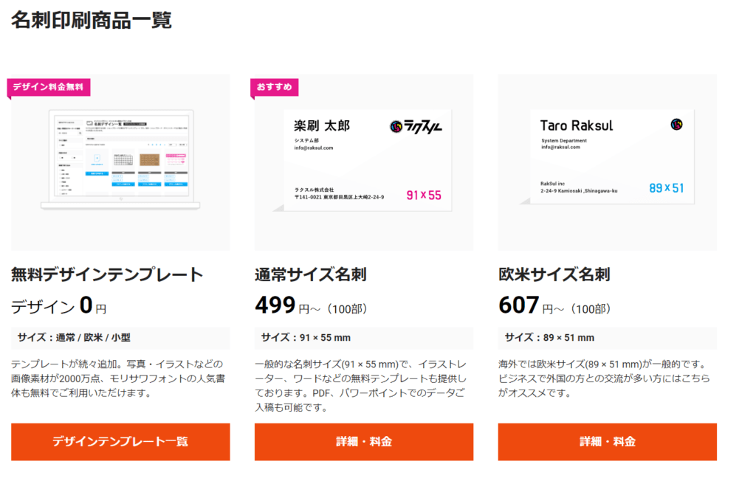Image resolution: width=756 pixels, height=481 pixels.
Task: Click the デザイン料金無料 pink badge
Action: (x=49, y=87)
